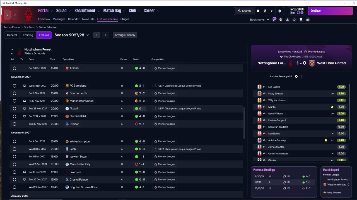Click the Arrange Friendly button
The height and width of the screenshot is (200, 357).
point(125,35)
